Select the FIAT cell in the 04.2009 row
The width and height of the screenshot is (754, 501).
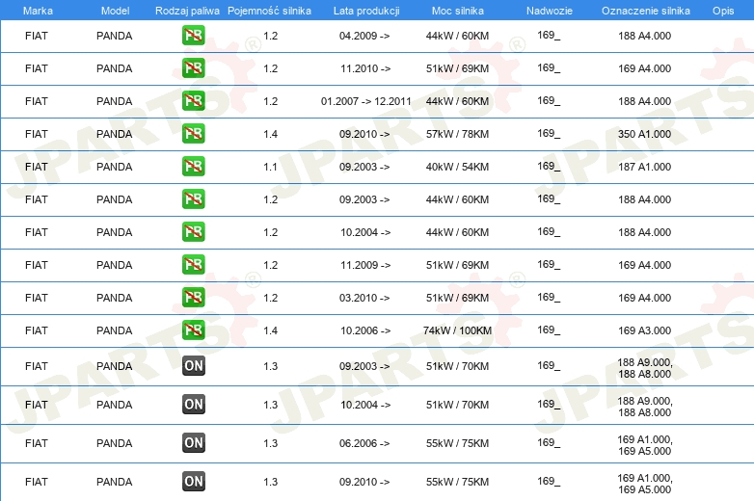(x=37, y=36)
